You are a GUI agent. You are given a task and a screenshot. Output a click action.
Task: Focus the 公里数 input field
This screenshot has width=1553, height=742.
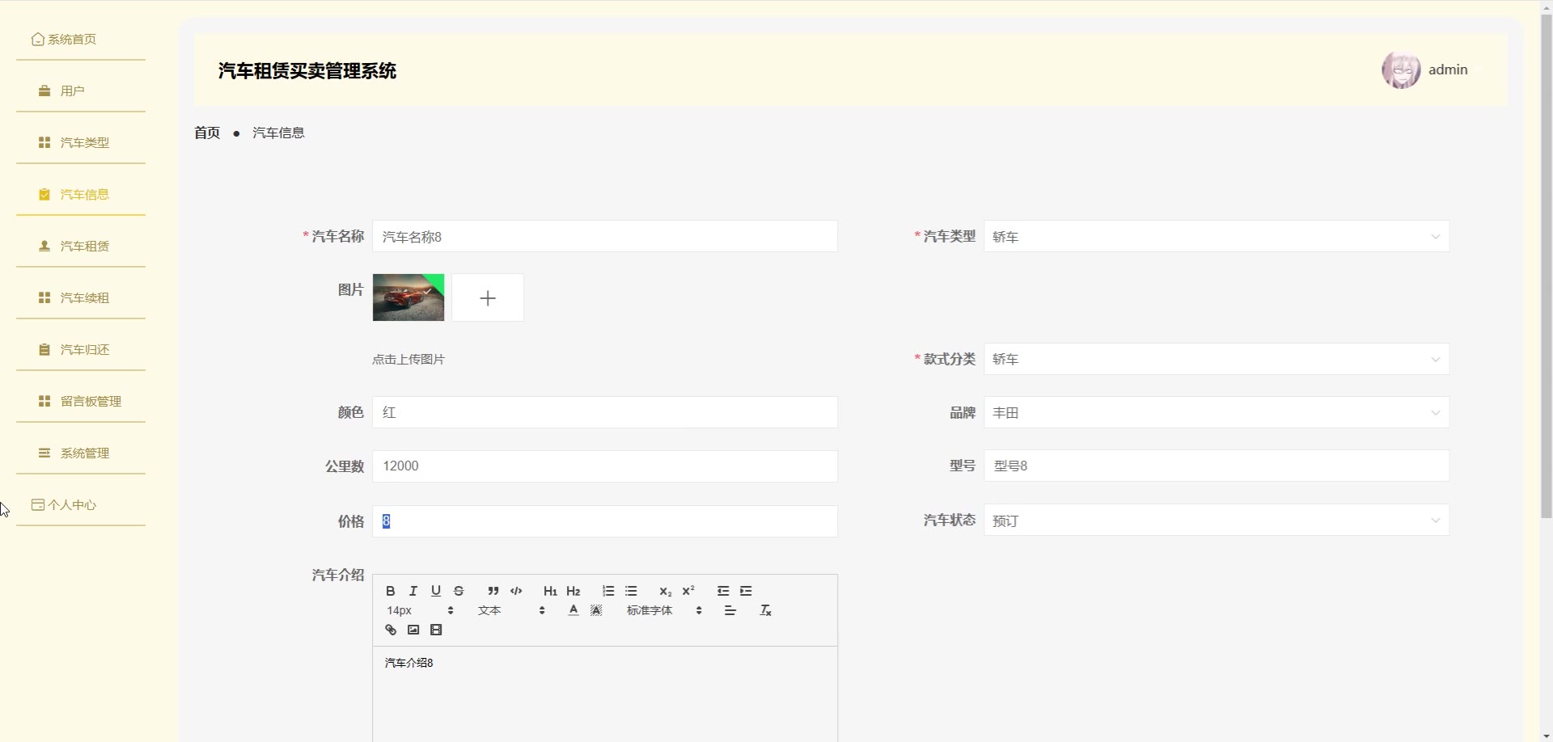click(x=605, y=466)
